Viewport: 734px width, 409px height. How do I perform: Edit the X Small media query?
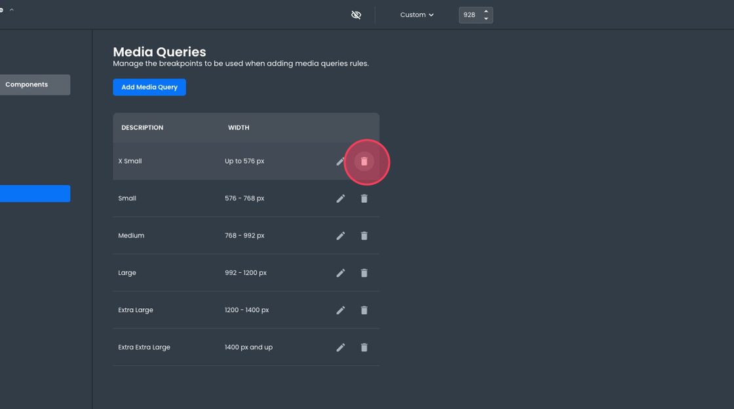point(340,161)
